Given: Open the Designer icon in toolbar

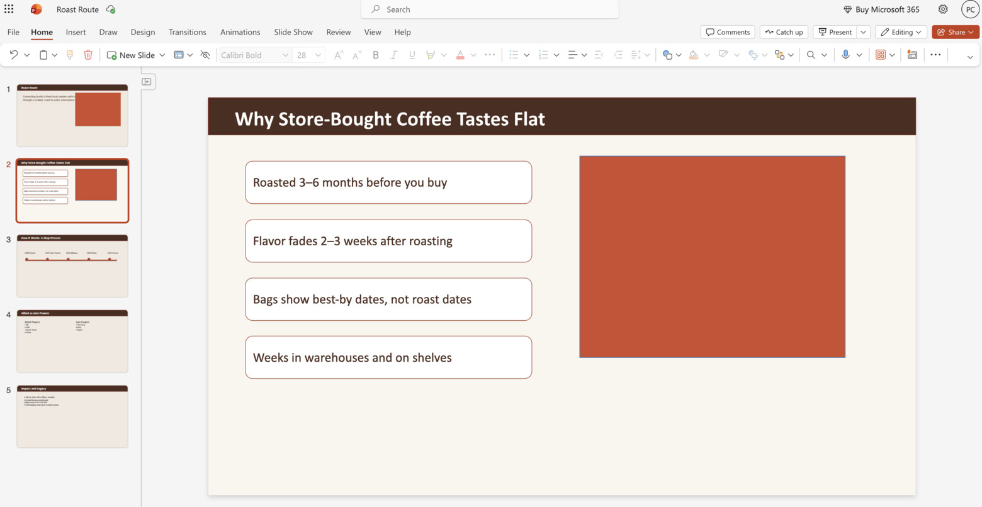Looking at the screenshot, I should tap(912, 55).
